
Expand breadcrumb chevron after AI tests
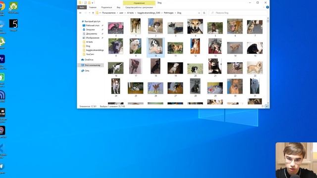135,13
